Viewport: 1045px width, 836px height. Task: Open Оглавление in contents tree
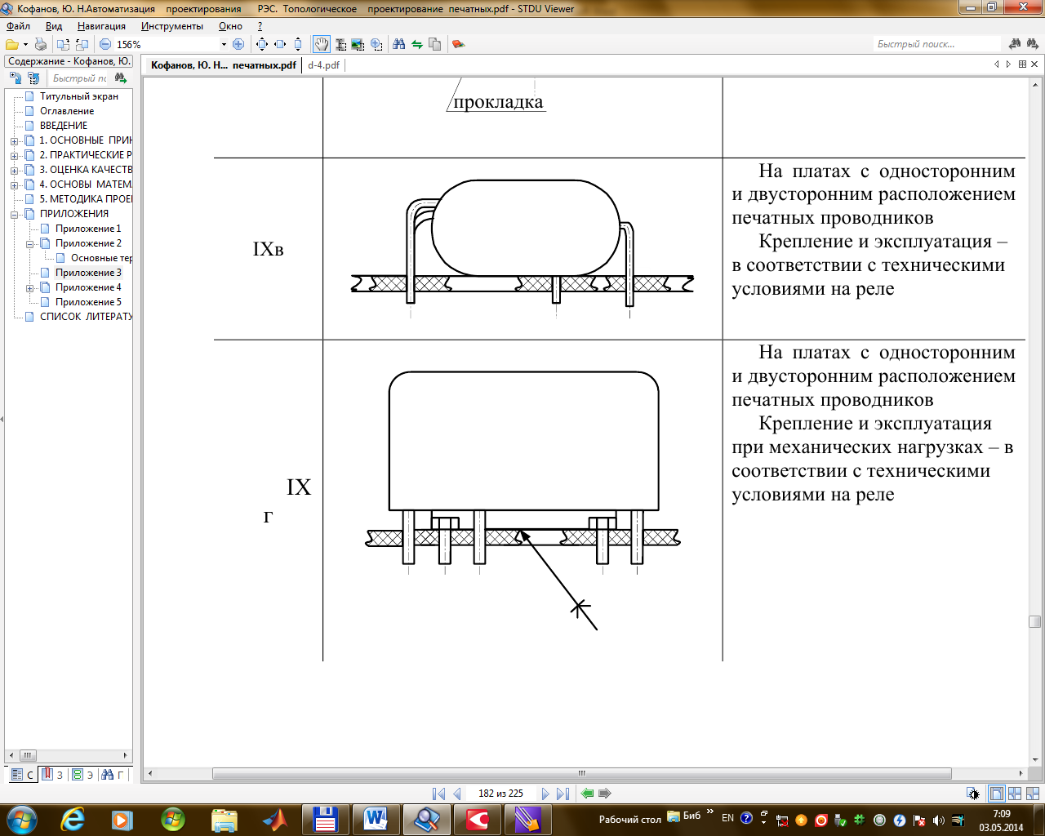tap(67, 111)
